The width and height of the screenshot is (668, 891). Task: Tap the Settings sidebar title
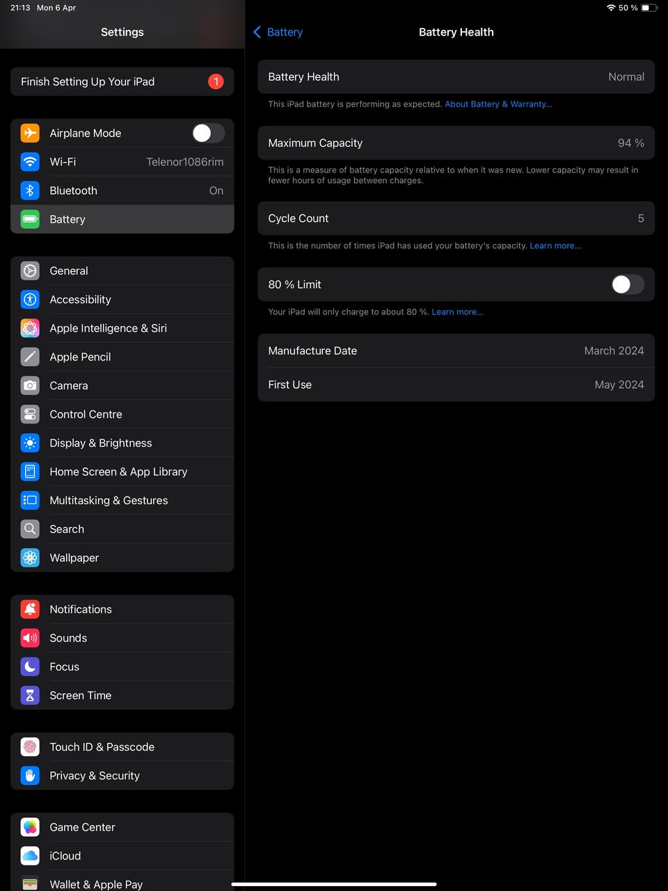[122, 32]
